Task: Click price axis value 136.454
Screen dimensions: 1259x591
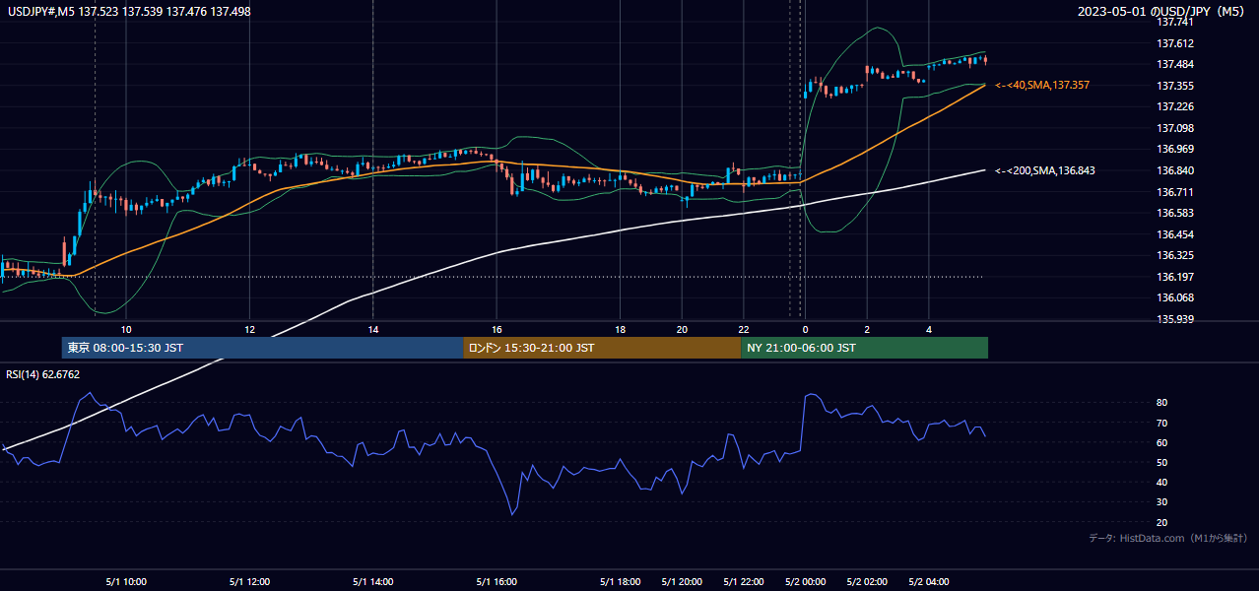Action: click(x=1174, y=234)
